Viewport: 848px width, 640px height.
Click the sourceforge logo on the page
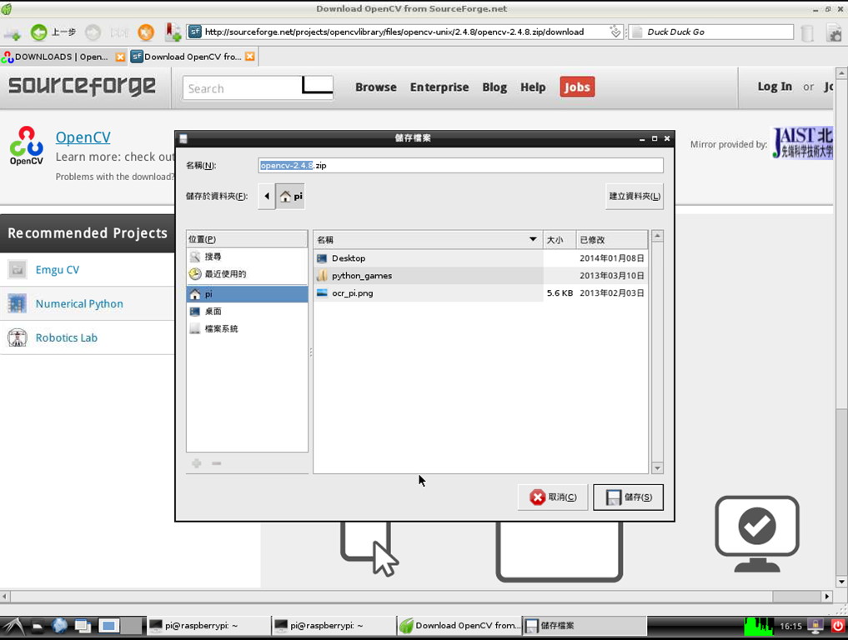point(83,86)
